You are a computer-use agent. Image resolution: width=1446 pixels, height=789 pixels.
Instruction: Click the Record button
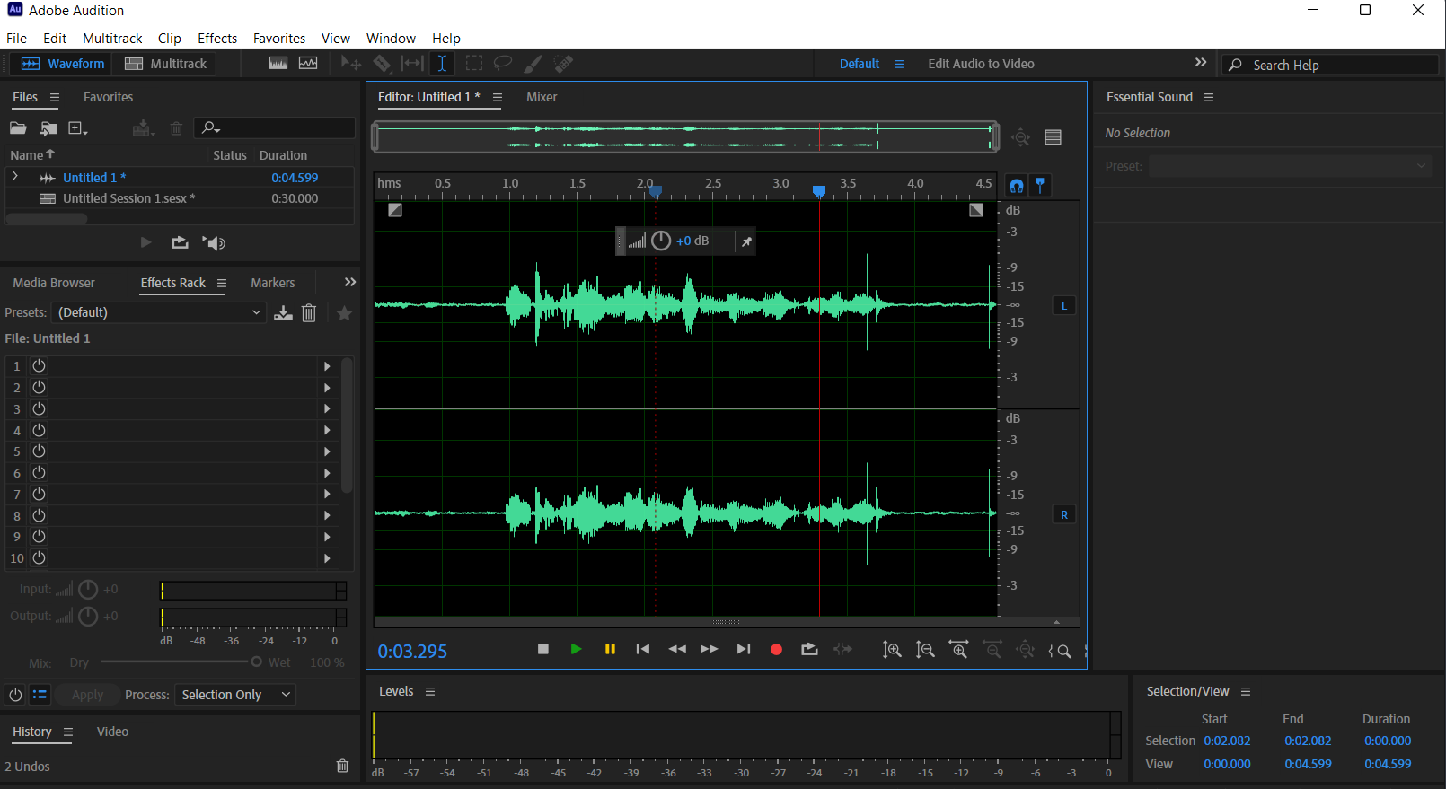(777, 650)
